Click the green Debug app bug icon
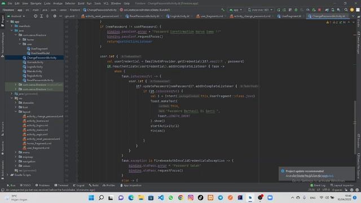Screen dimensions: 361x203 point(296,10)
